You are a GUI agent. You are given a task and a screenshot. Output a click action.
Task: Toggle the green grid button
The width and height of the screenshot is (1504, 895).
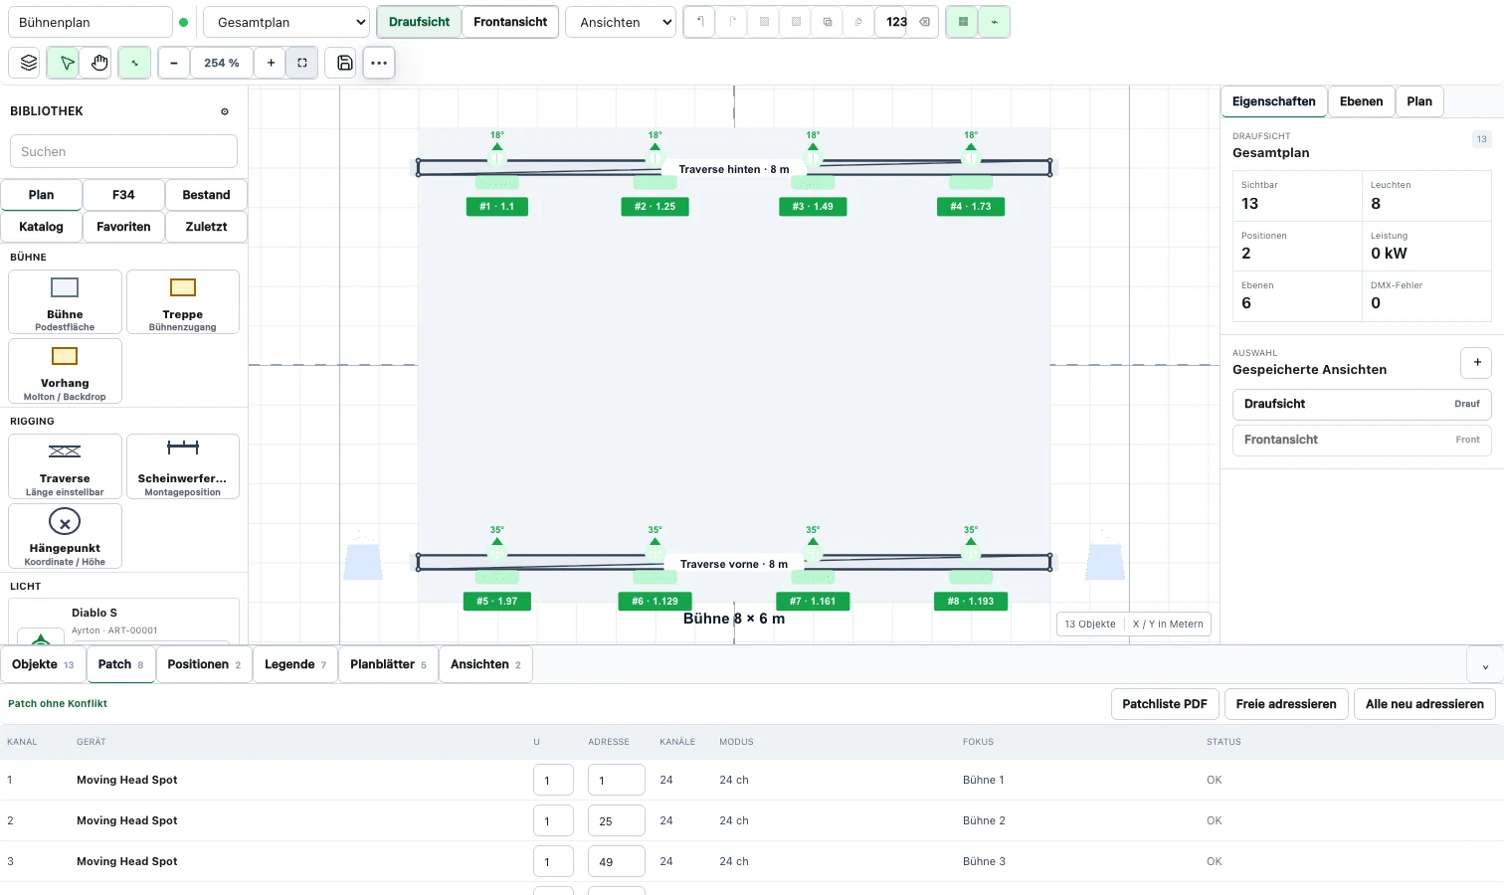(x=962, y=22)
